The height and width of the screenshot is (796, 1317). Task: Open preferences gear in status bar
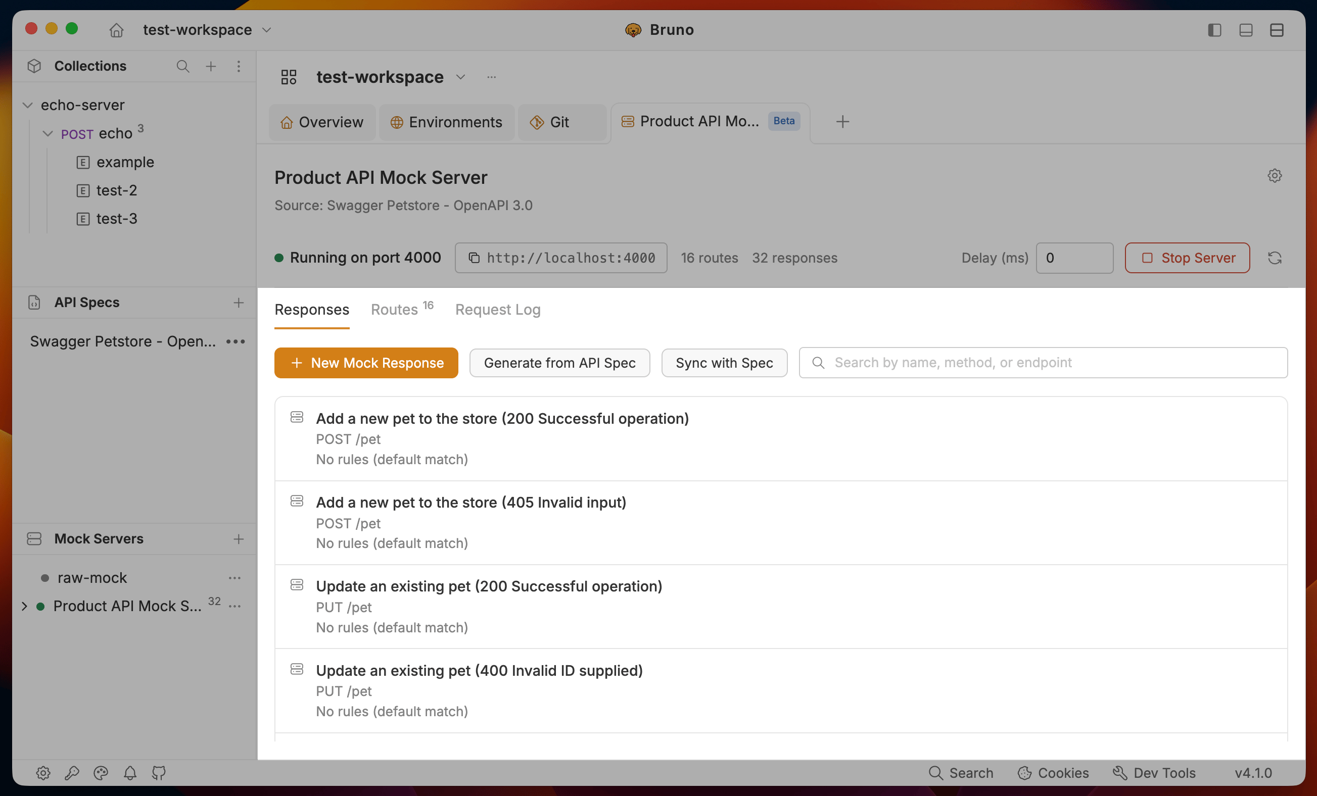point(43,773)
